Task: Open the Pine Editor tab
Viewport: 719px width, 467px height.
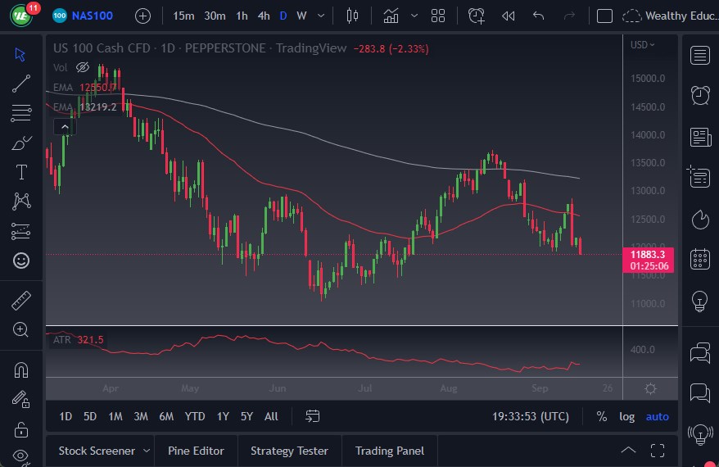Action: point(196,451)
